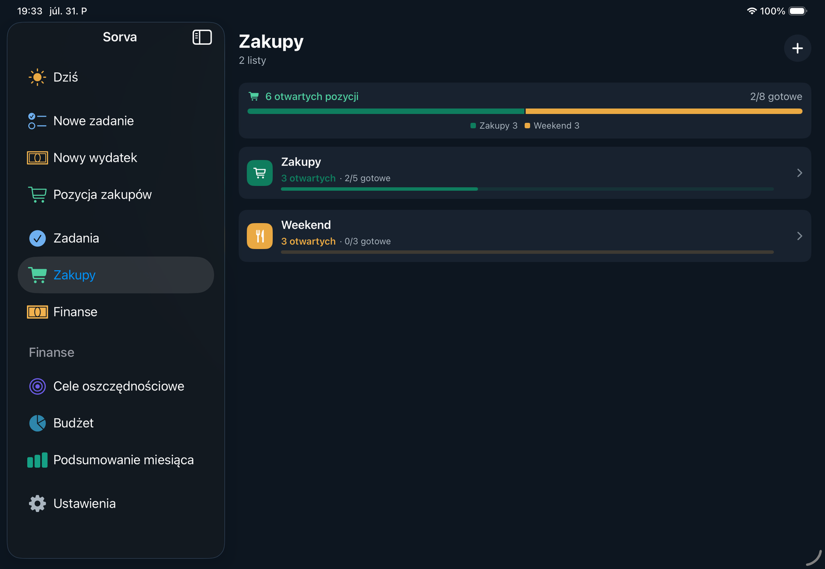Click the Zakupy list progress bar

[x=527, y=189]
